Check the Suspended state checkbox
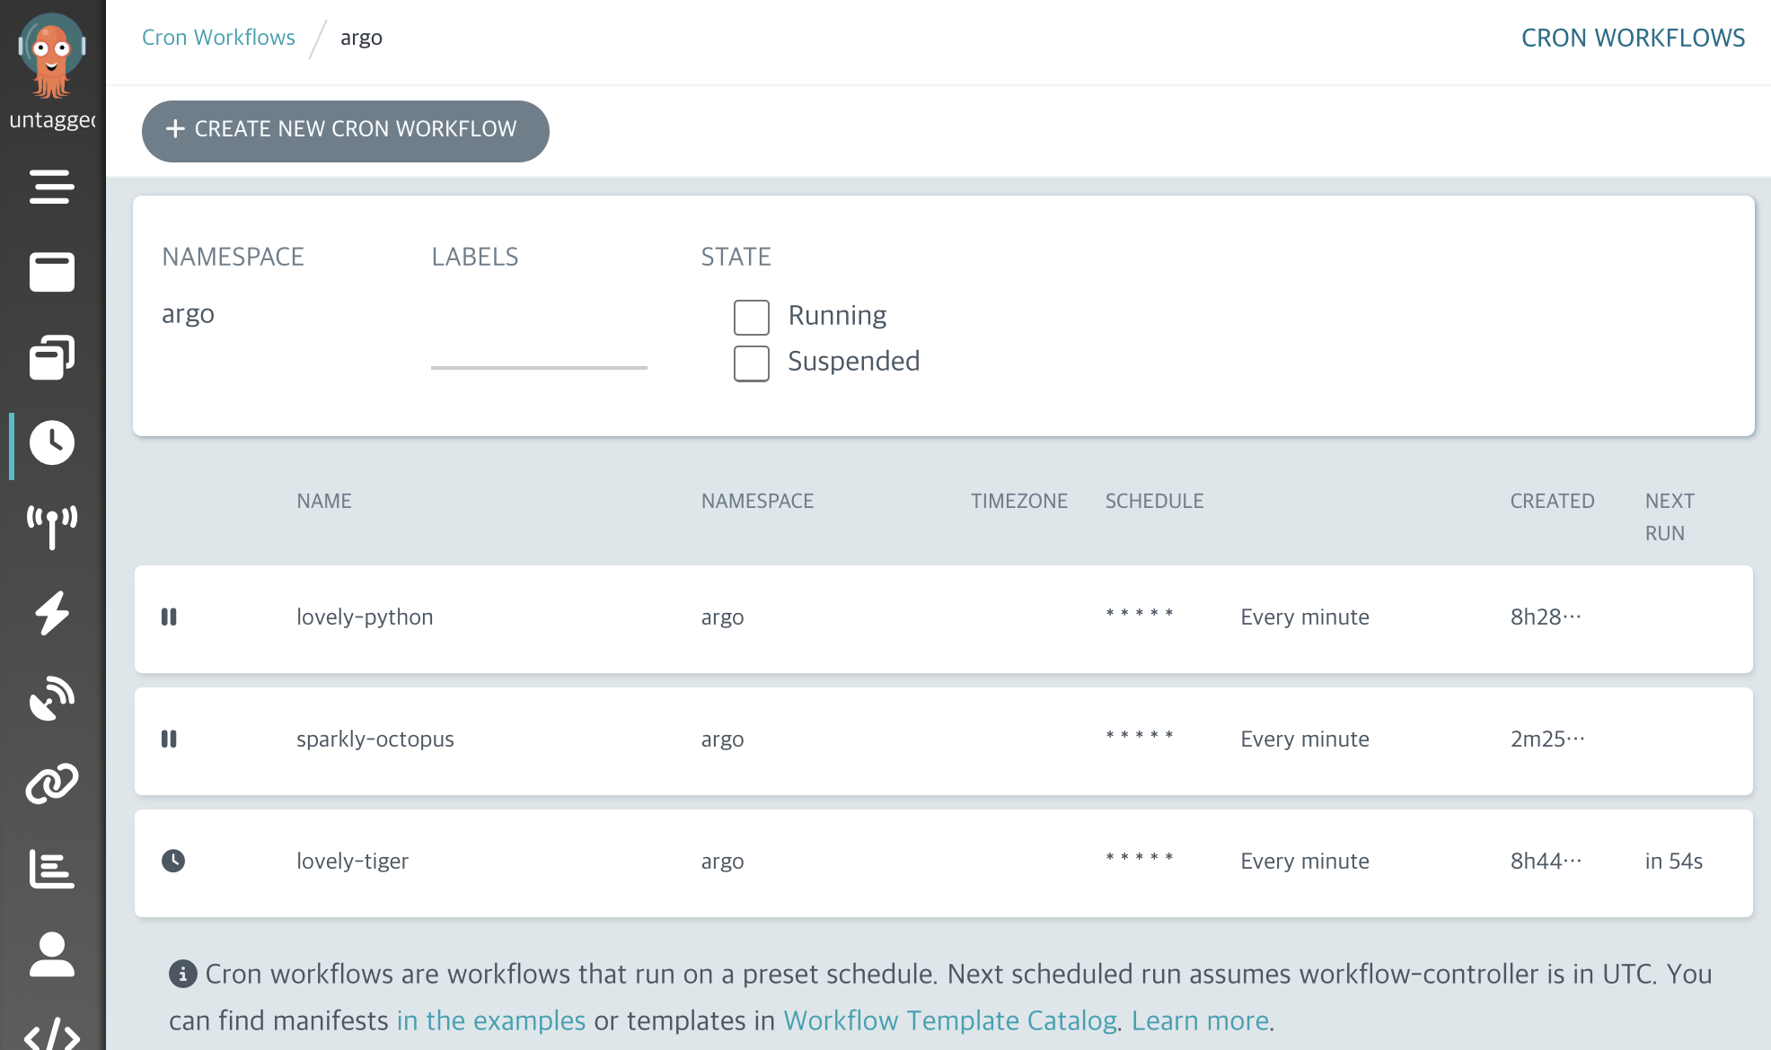Screen dimensions: 1771x1050 pos(751,363)
